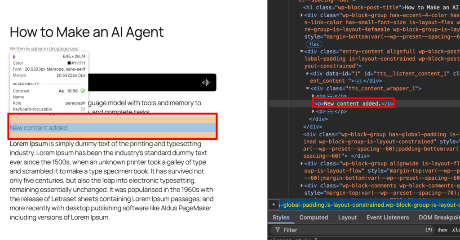The image size is (460, 240).
Task: Toggle the .cls class editor
Action: coord(456,230)
